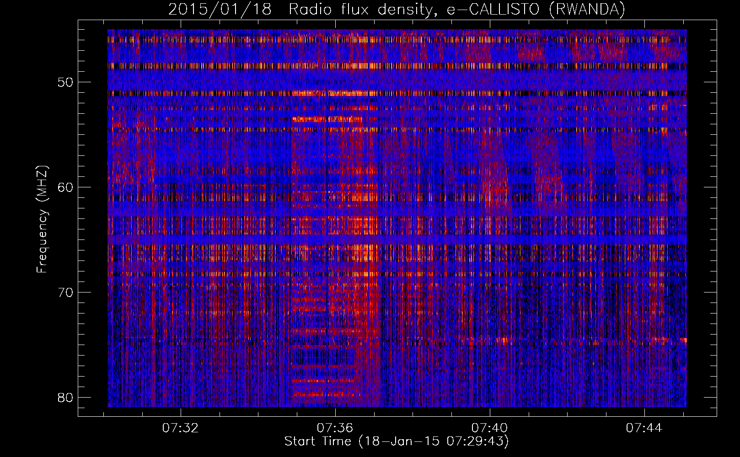740x457 pixels.
Task: Click the frequency tick label '60'
Action: pos(66,187)
